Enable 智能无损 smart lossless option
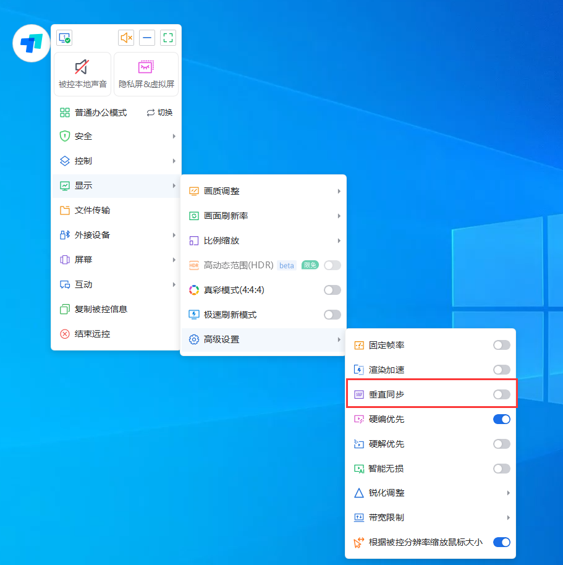The width and height of the screenshot is (563, 565). [x=501, y=468]
